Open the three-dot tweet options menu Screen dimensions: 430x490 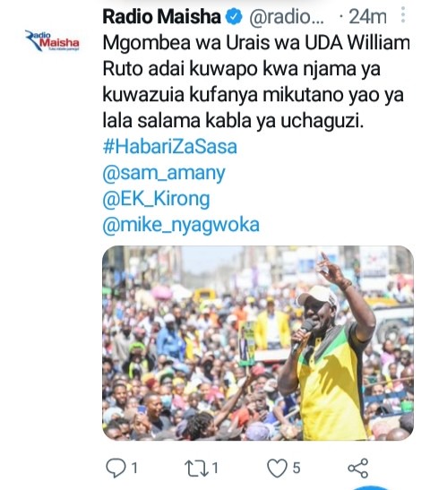tap(403, 14)
